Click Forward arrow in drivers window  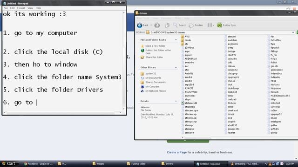coord(157,25)
